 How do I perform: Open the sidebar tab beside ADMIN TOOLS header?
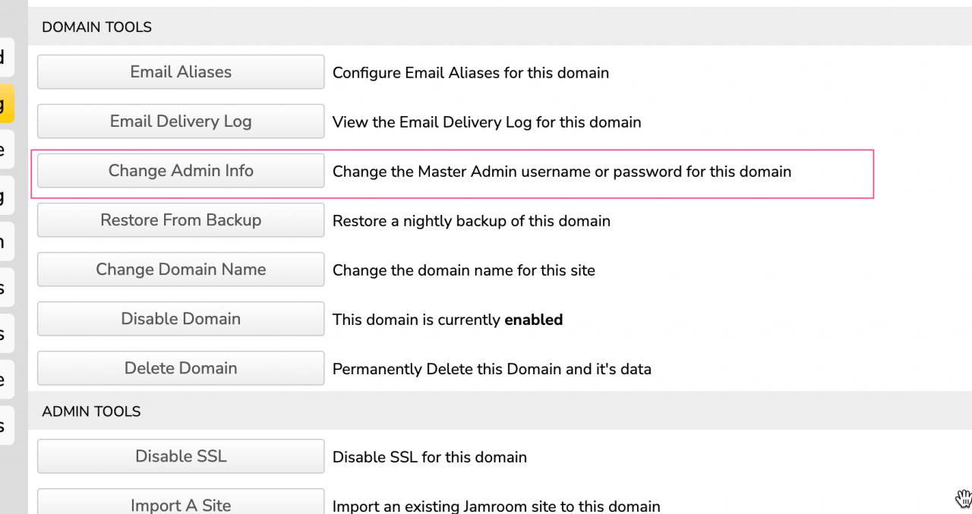pyautogui.click(x=5, y=425)
